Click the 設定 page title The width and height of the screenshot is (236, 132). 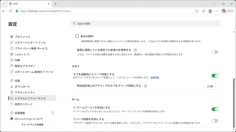tap(13, 24)
